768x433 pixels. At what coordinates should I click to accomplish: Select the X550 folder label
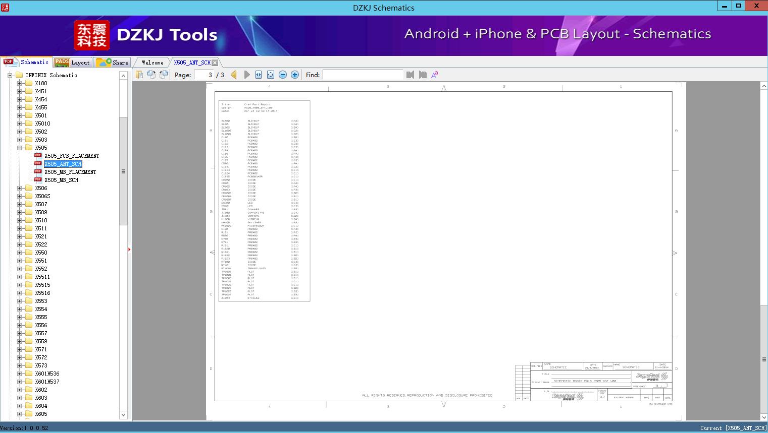tap(41, 253)
